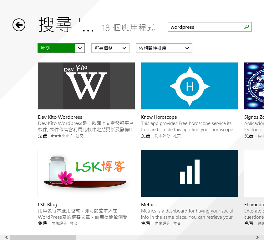Click the Know Horoscope description text
This screenshot has height=240, width=264.
click(187, 127)
